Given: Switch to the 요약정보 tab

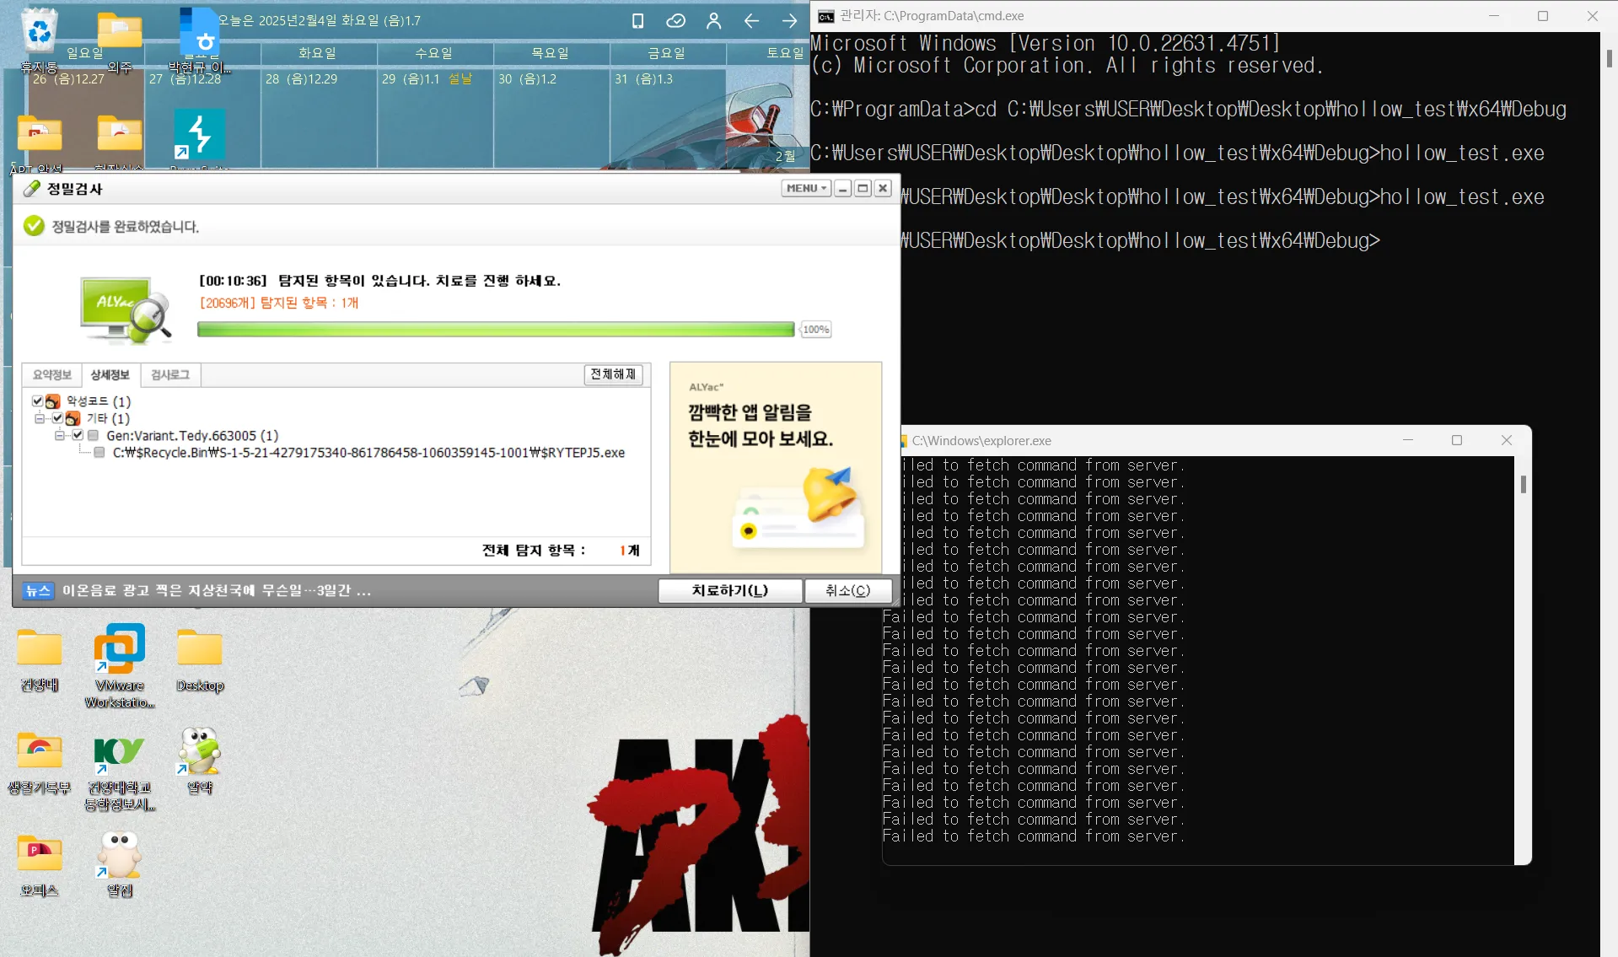Looking at the screenshot, I should (x=51, y=375).
